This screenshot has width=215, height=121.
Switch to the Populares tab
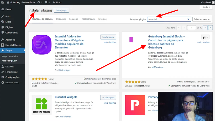[x=74, y=19]
